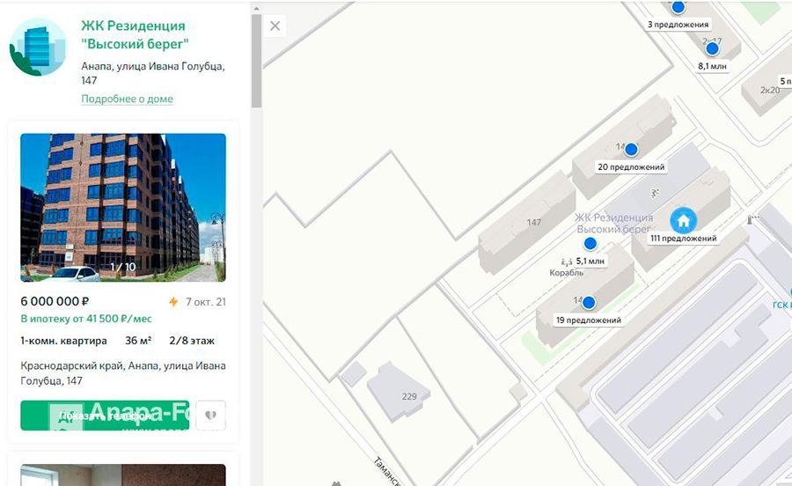
Task: Click the "36 м²" area text
Action: click(138, 341)
